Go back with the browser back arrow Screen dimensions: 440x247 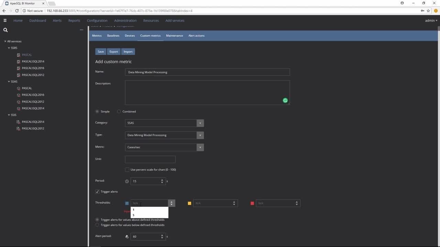pyautogui.click(x=4, y=11)
